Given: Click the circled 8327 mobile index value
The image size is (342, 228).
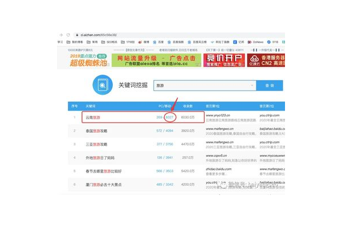Looking at the screenshot, I should pos(169,117).
